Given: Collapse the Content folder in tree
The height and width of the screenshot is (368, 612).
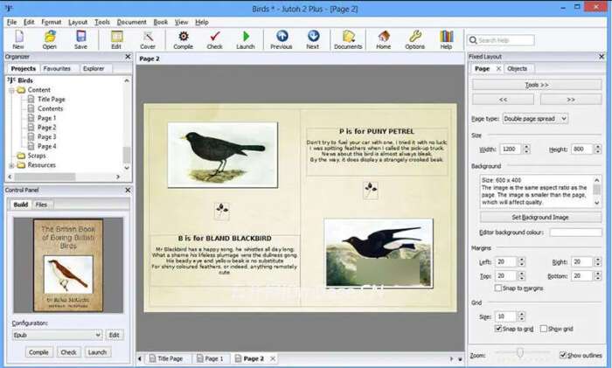Looking at the screenshot, I should tap(11, 90).
